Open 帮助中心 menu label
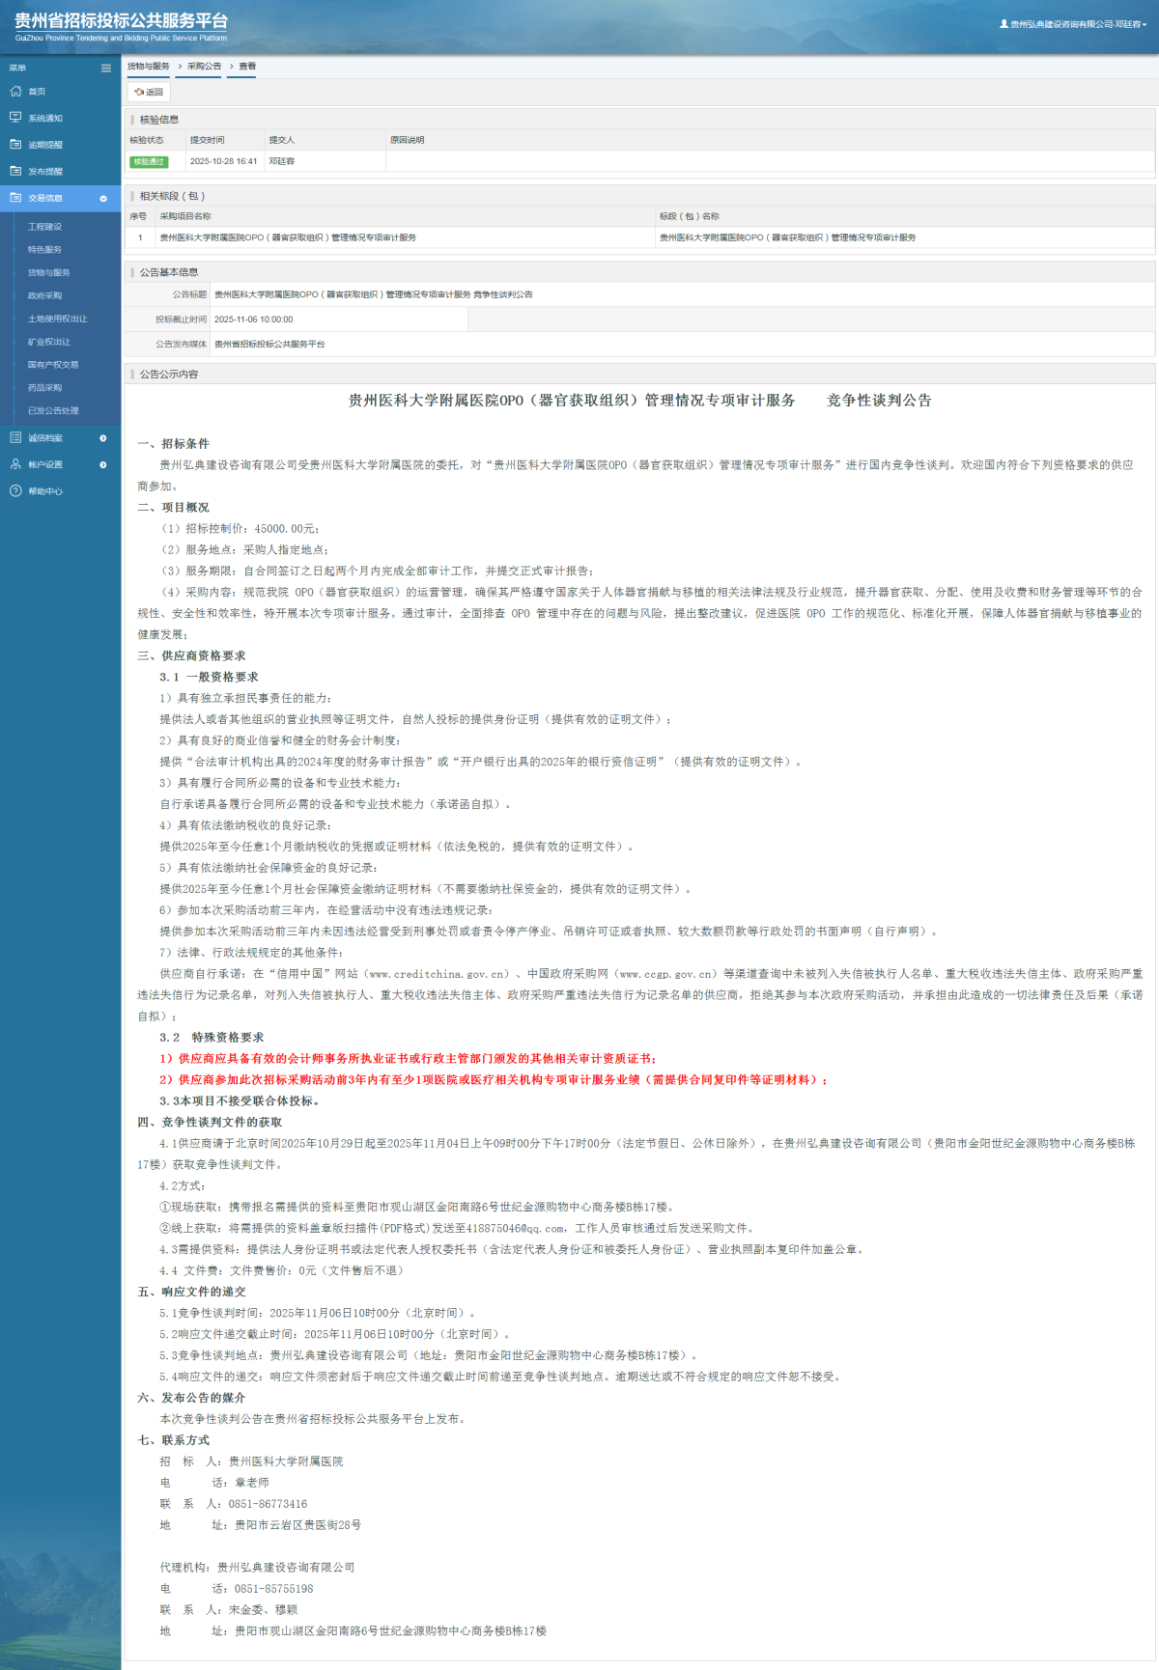The width and height of the screenshot is (1159, 1670). 45,491
